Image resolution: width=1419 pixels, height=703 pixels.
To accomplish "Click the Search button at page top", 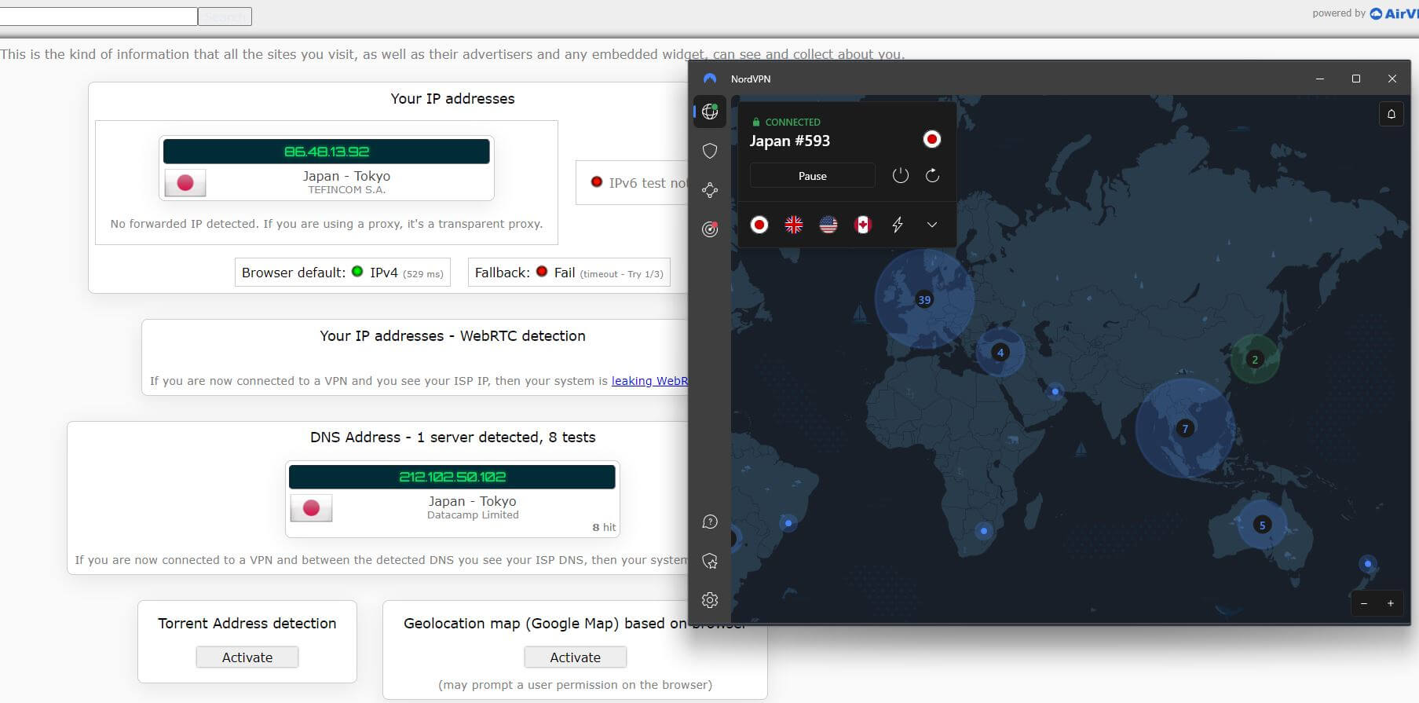I will (x=225, y=16).
